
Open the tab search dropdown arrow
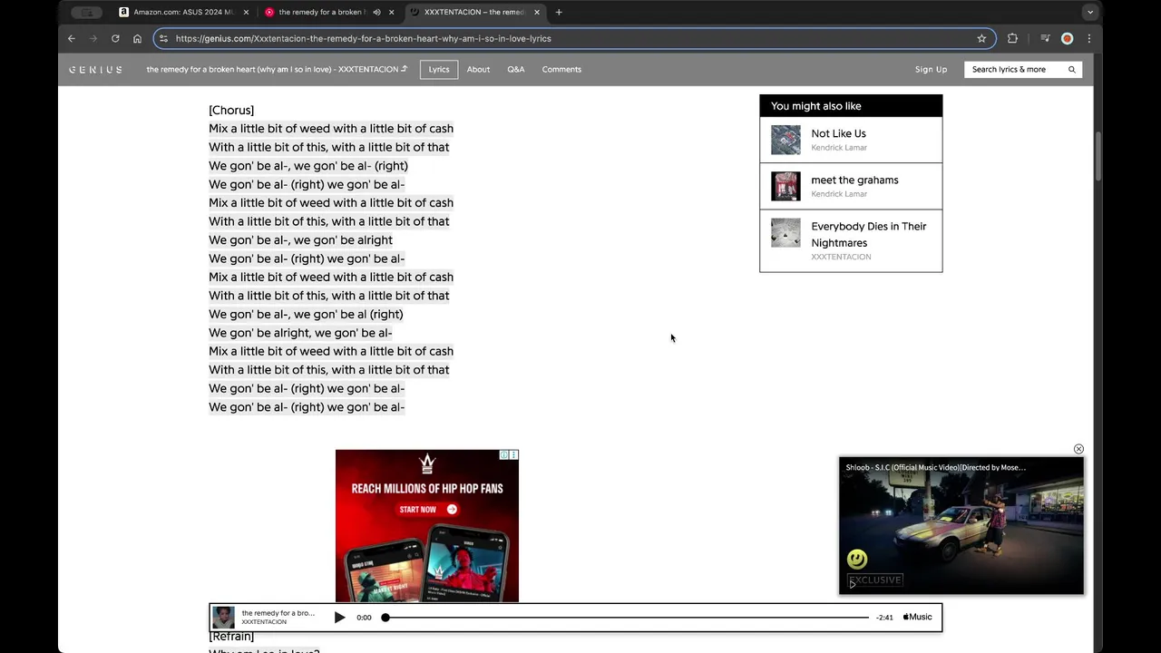(1089, 12)
